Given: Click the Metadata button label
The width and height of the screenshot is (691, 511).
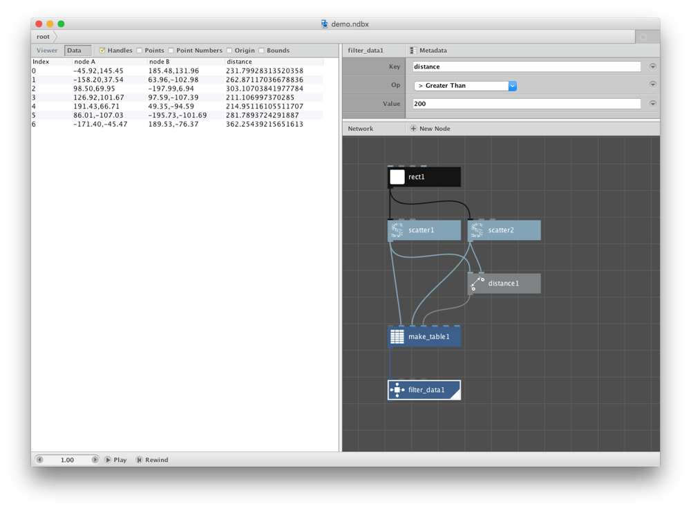Looking at the screenshot, I should [433, 50].
